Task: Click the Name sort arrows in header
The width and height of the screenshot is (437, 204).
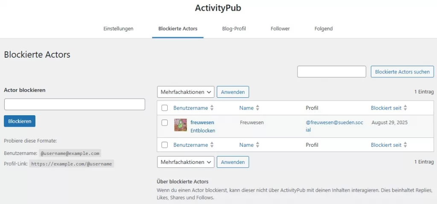Action: [x=257, y=108]
